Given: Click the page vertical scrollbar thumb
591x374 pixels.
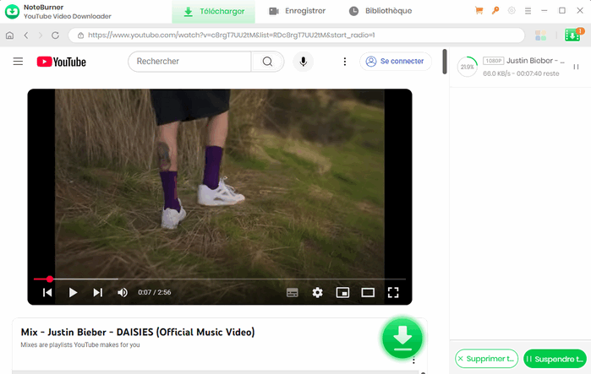Looking at the screenshot, I should tap(445, 62).
